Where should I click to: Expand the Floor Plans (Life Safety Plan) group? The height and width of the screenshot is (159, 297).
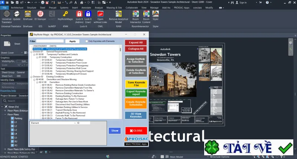point(5,149)
